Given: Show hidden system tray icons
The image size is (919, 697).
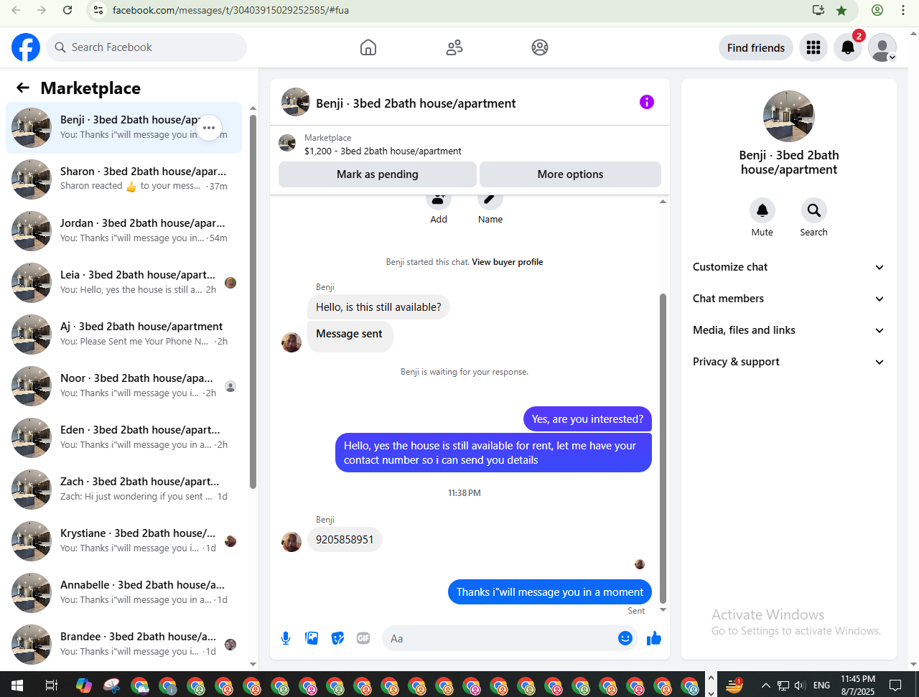Looking at the screenshot, I should pos(766,685).
